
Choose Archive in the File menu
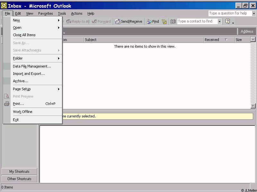21,81
